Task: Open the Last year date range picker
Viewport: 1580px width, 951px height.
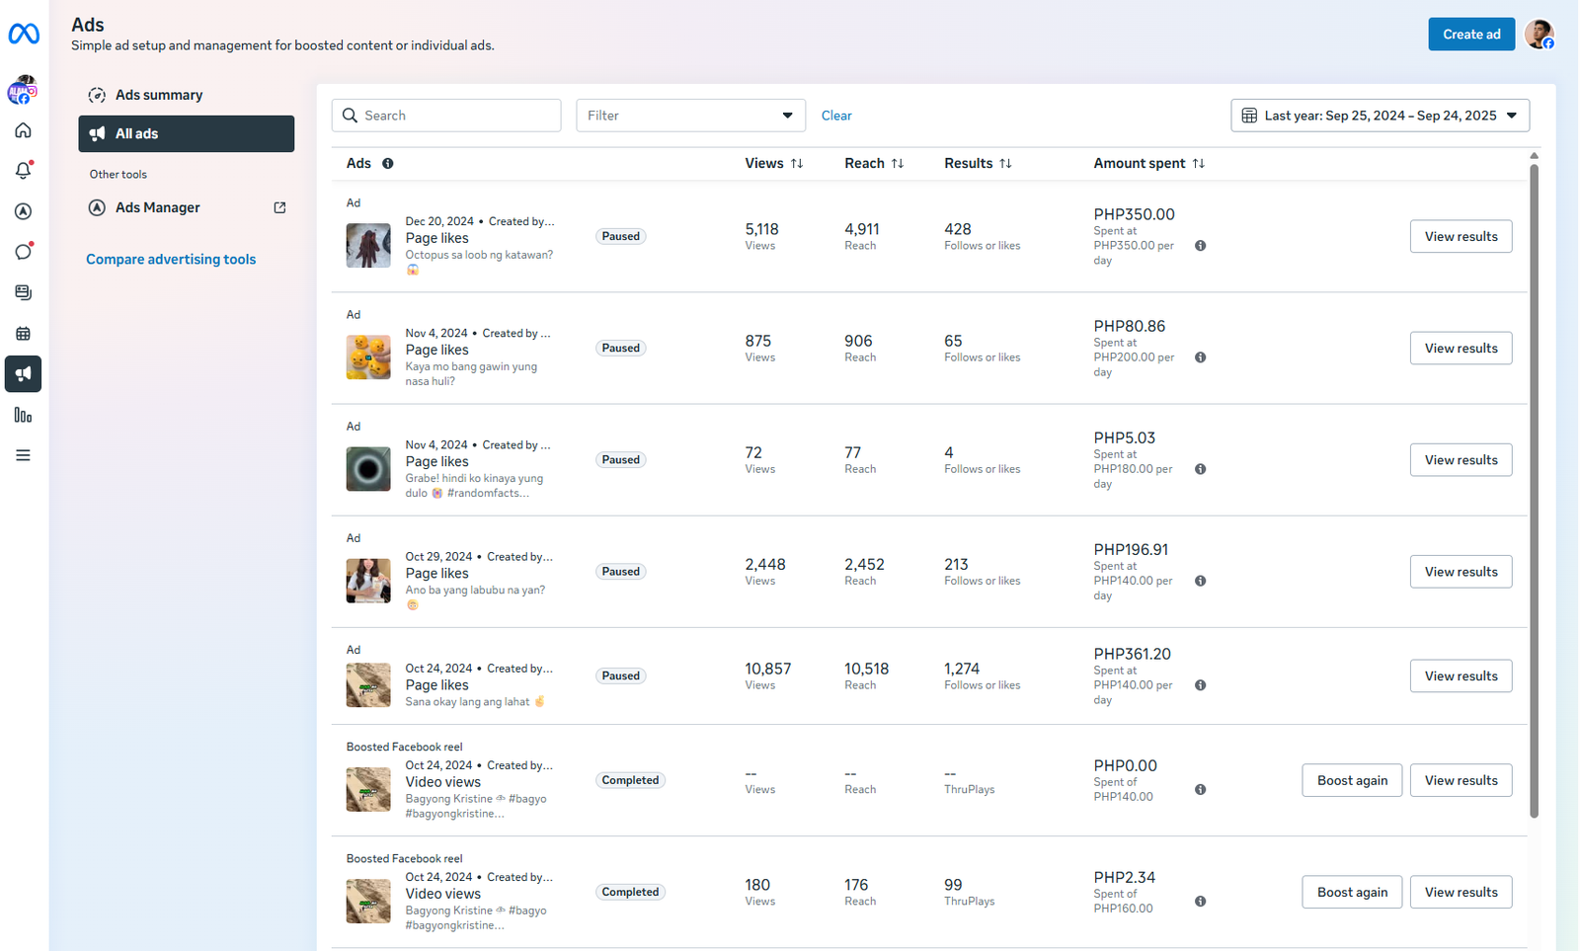Action: pyautogui.click(x=1380, y=116)
